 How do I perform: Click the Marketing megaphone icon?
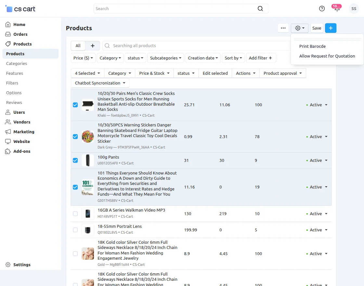click(8, 132)
